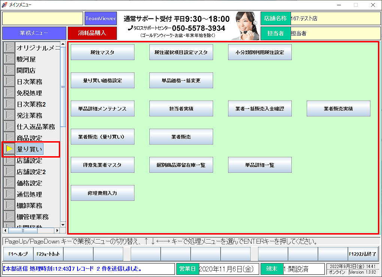Open the 属性マスタ screen
Image resolution: width=382 pixels, height=277 pixels.
pos(102,53)
